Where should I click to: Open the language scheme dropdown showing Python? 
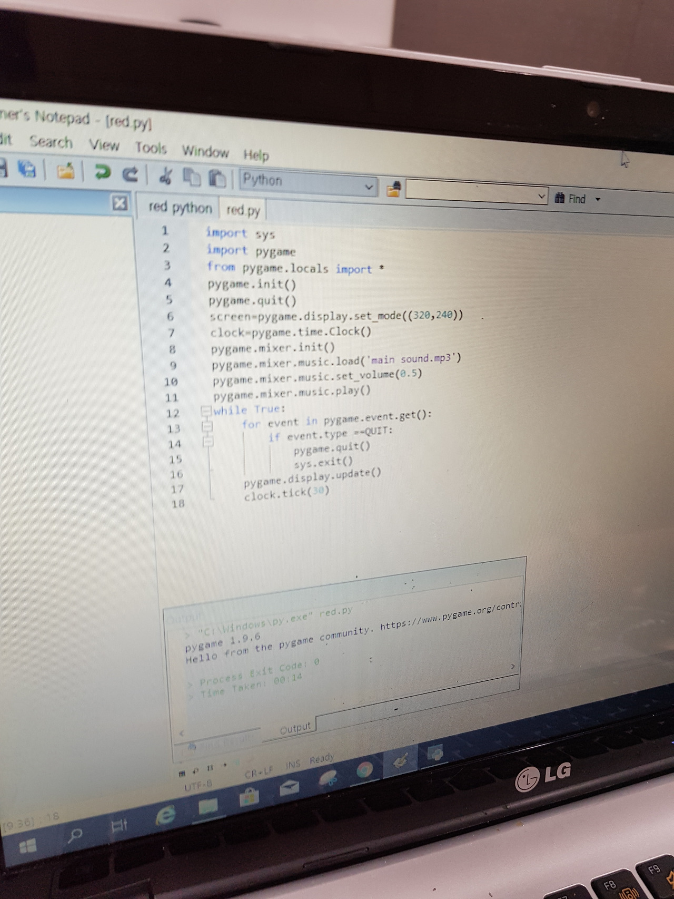pyautogui.click(x=309, y=183)
